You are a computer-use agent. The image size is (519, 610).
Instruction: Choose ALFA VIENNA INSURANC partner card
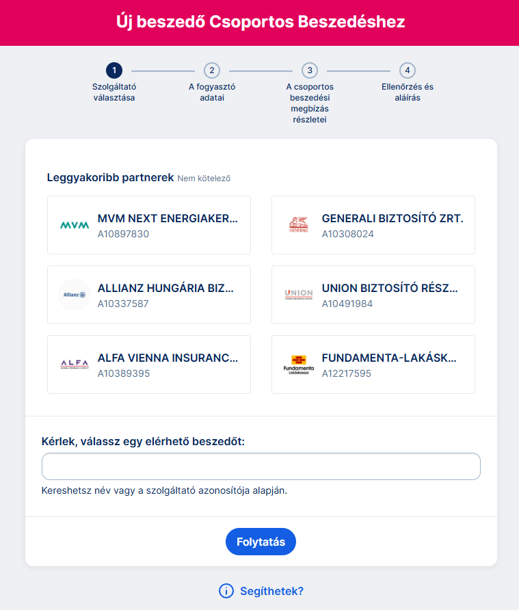[168, 365]
